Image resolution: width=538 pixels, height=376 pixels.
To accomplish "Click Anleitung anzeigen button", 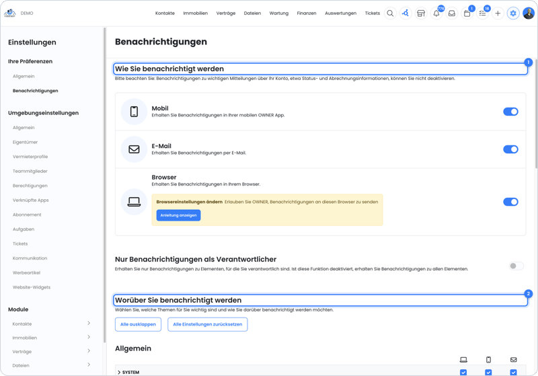I will 178,215.
